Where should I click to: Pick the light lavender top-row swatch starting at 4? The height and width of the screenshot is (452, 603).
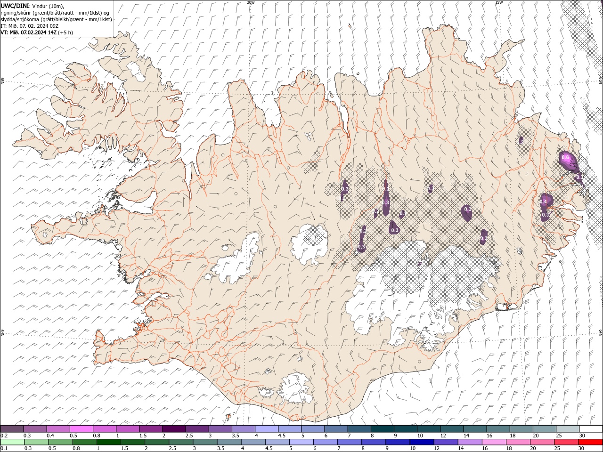pos(267,429)
